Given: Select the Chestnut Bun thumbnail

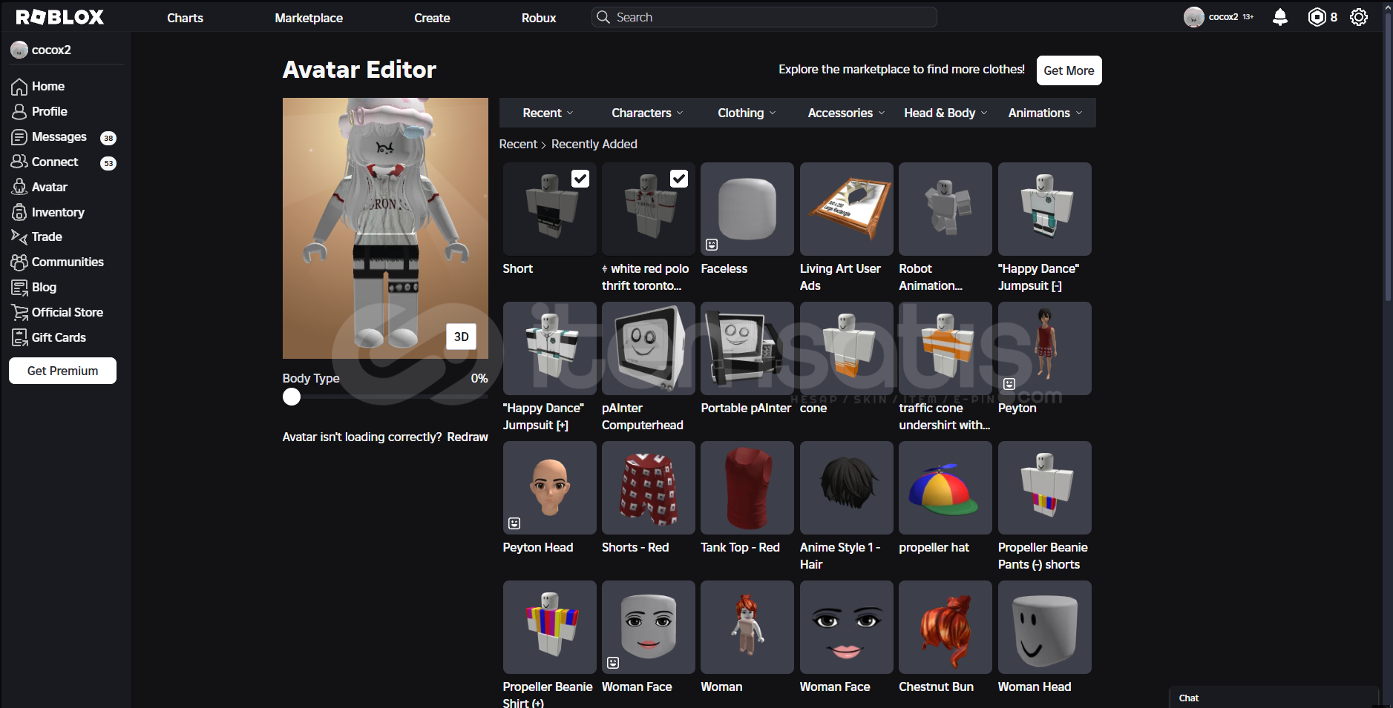Looking at the screenshot, I should (945, 627).
